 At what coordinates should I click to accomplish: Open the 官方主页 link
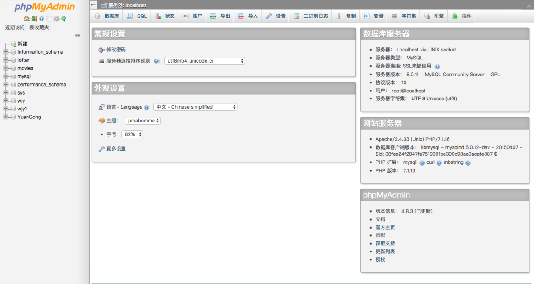(385, 228)
